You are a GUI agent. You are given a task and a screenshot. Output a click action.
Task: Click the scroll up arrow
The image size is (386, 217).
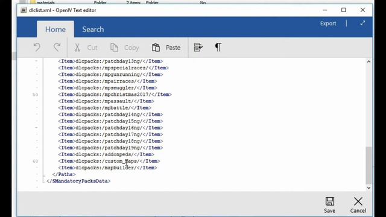369,61
